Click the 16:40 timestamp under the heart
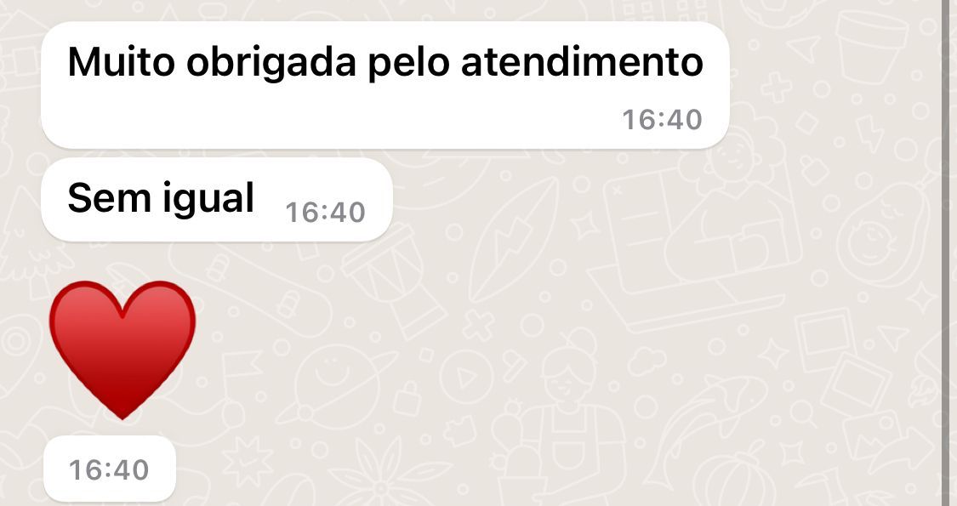The height and width of the screenshot is (506, 957). coord(109,469)
